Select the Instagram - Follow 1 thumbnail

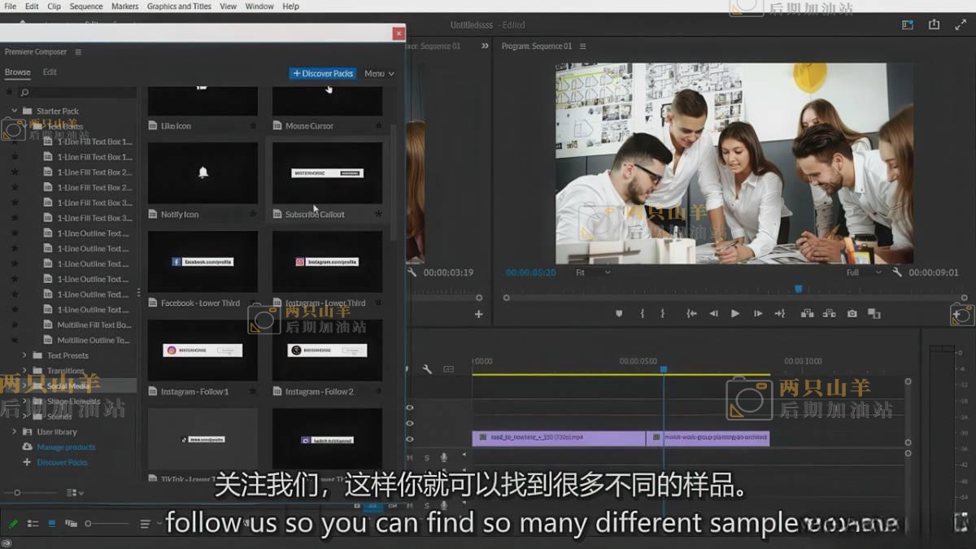(203, 351)
